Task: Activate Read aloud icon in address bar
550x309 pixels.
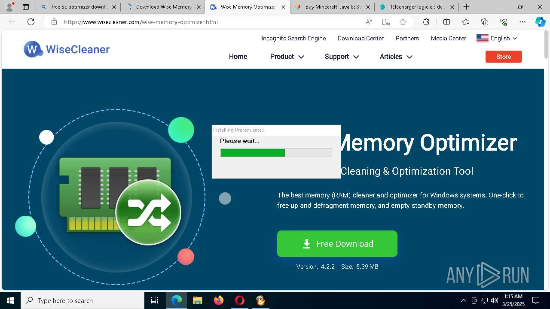Action: coord(369,22)
